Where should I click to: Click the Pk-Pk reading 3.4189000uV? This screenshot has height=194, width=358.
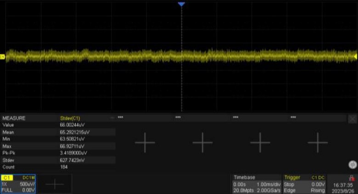(73, 153)
